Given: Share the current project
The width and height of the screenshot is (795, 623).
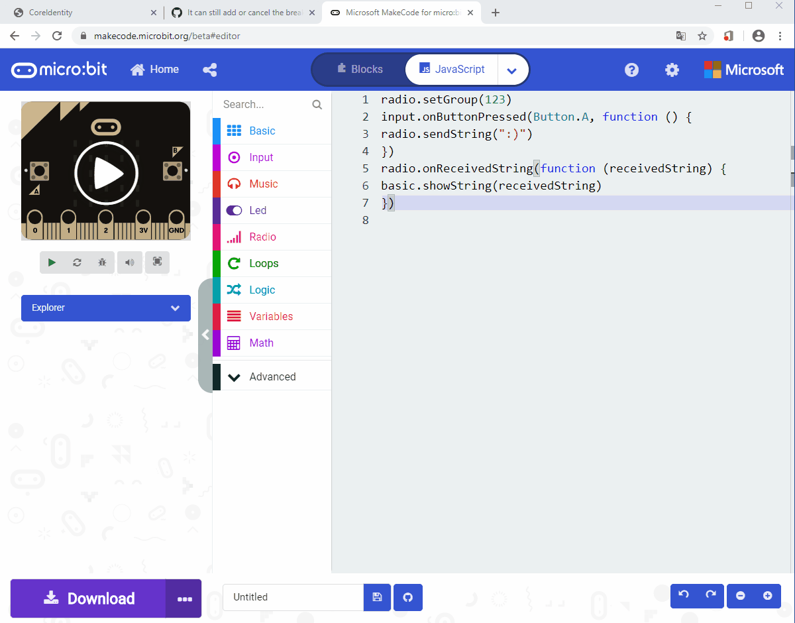Looking at the screenshot, I should coord(209,69).
